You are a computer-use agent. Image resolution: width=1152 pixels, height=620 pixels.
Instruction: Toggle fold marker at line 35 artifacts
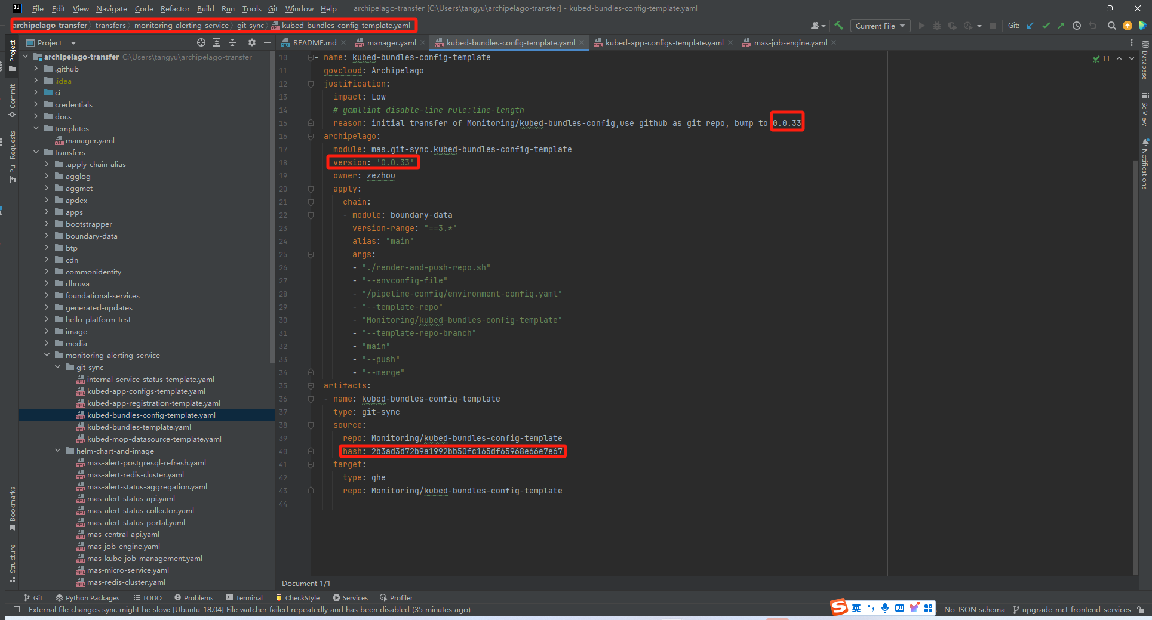[311, 386]
